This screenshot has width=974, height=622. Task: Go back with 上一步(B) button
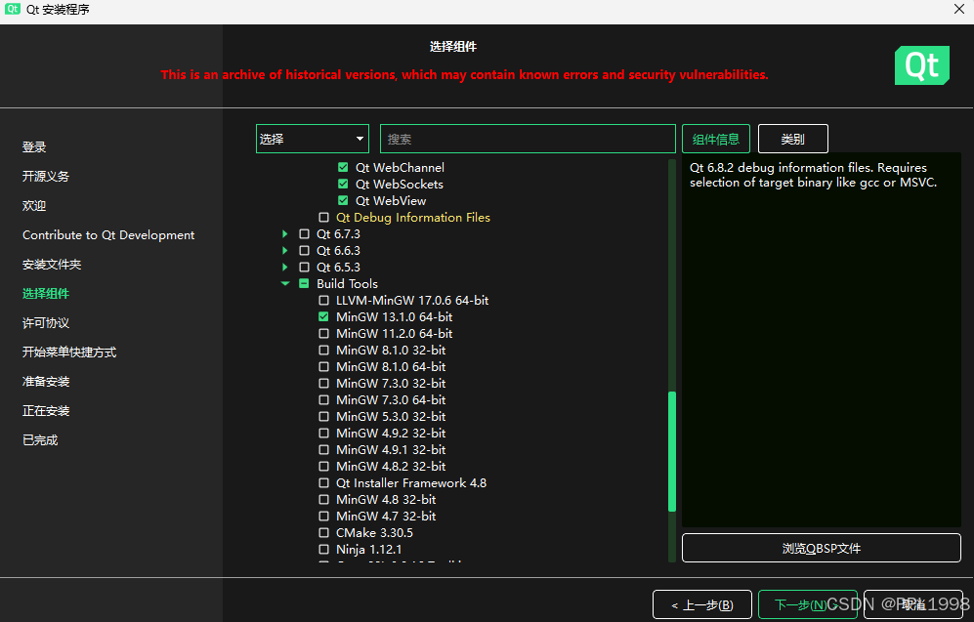pyautogui.click(x=702, y=604)
